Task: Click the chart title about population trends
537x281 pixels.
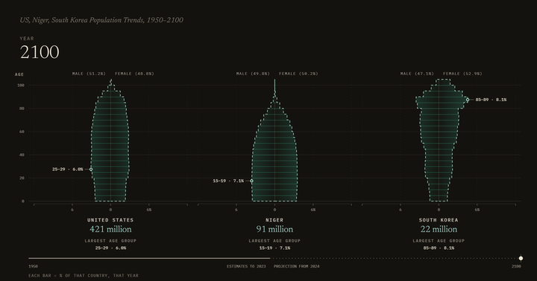Action: (x=101, y=20)
